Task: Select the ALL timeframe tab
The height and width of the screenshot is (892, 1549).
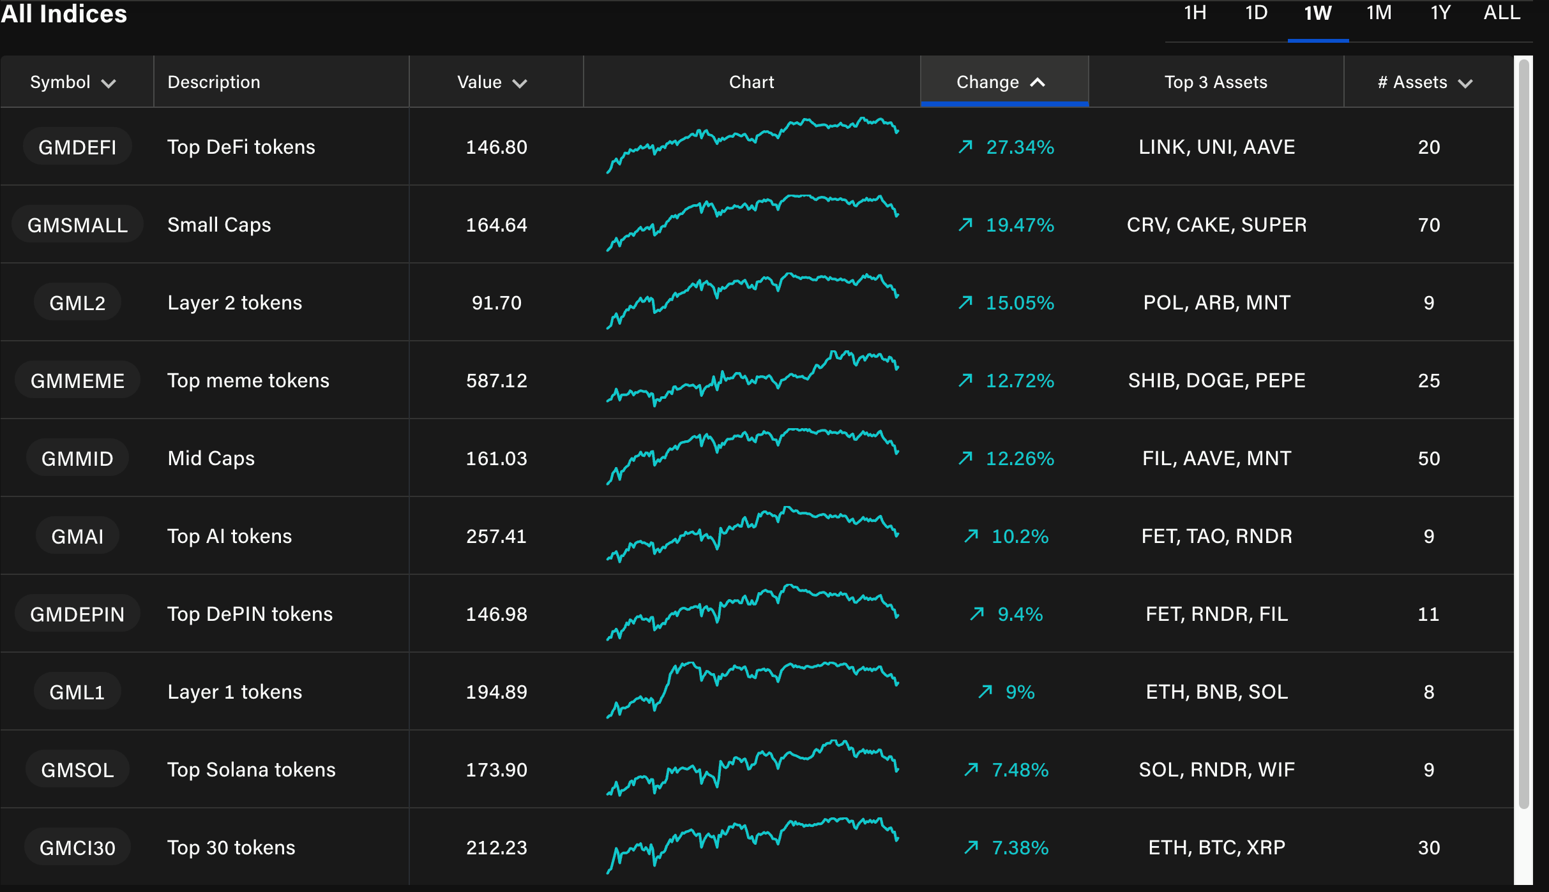Action: tap(1501, 13)
